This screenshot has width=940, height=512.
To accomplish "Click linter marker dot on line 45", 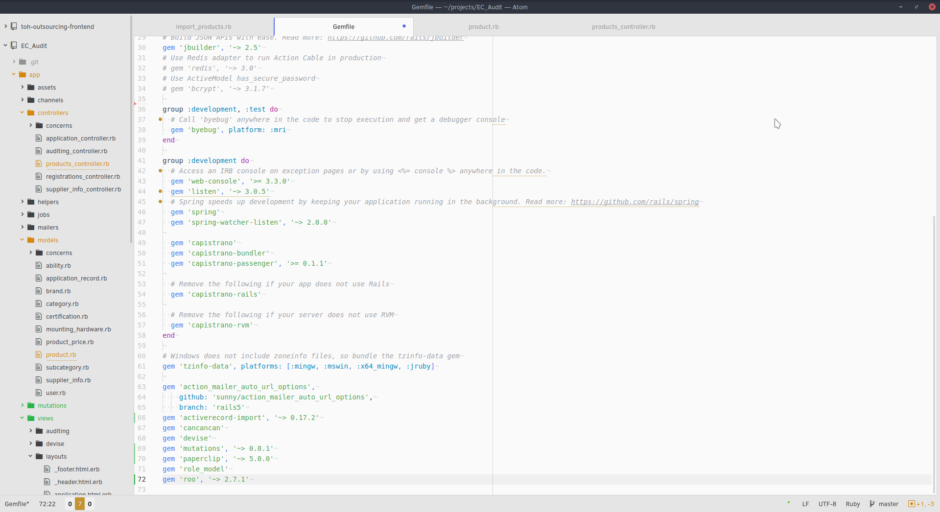I will [160, 202].
